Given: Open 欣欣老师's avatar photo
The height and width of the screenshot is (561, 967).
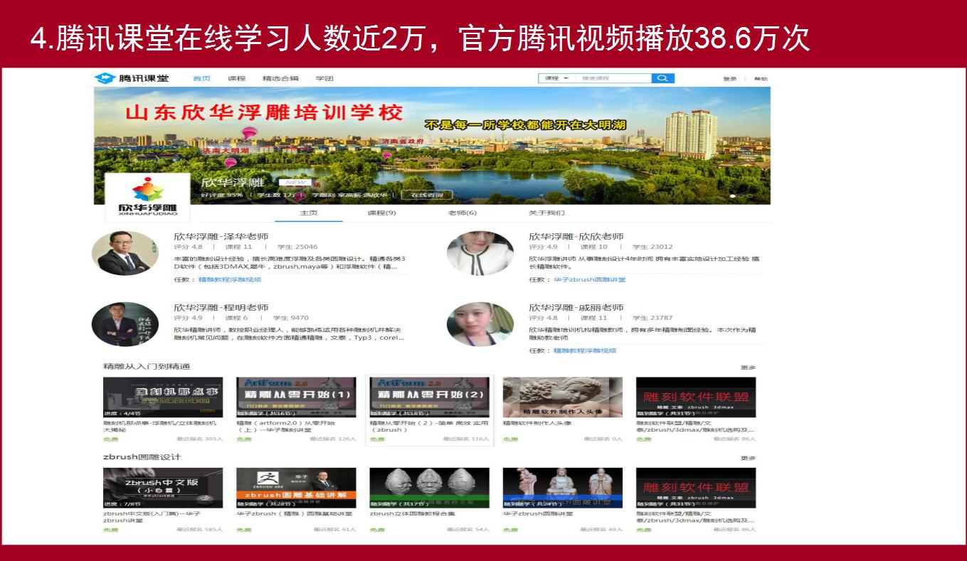Looking at the screenshot, I should (x=480, y=253).
